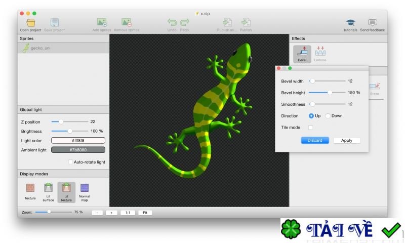Click the 'Effects' panel header
Image resolution: width=405 pixels, height=243 pixels.
pos(338,38)
